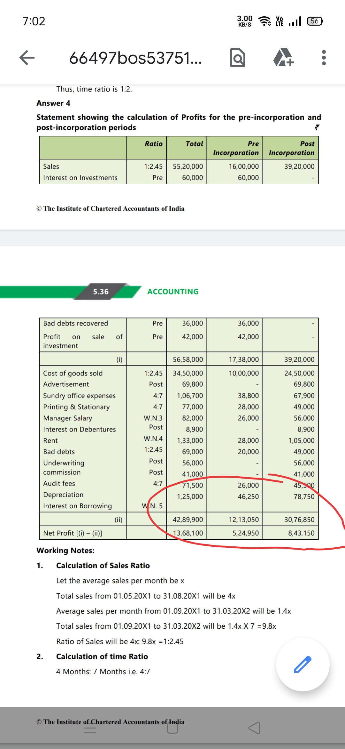Tap the Interest on Borrowing row label
Viewport: 345px width, 749px height.
pos(78,506)
